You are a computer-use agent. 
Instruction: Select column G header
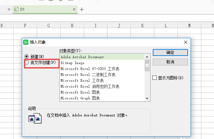click(x=49, y=26)
